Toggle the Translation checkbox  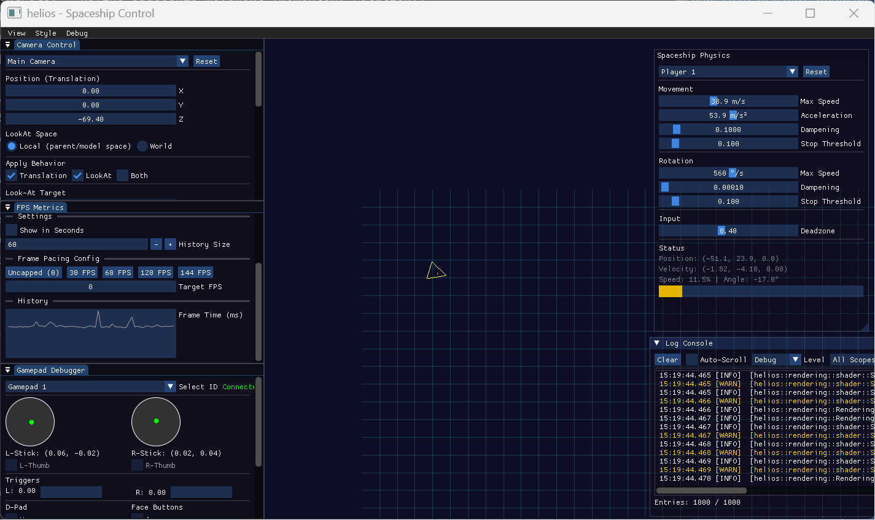point(12,176)
